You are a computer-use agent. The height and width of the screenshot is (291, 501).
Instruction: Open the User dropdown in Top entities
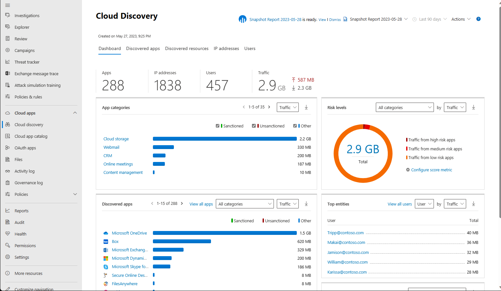point(424,204)
